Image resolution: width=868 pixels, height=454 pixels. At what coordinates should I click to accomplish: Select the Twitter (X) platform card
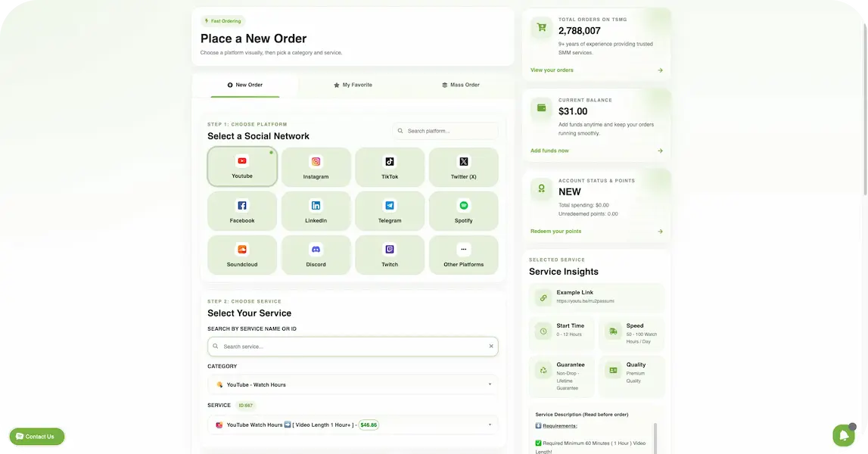[463, 166]
